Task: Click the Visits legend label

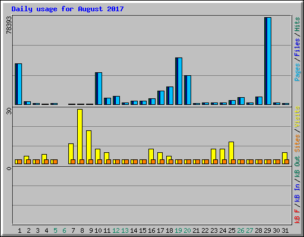Action: [297, 117]
